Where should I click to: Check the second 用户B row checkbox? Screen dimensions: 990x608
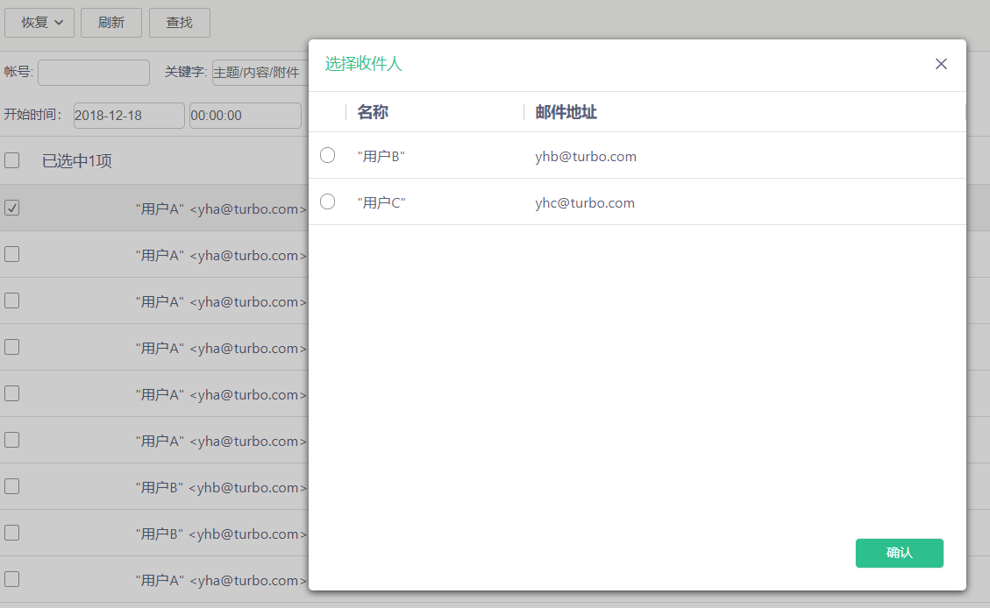(12, 533)
